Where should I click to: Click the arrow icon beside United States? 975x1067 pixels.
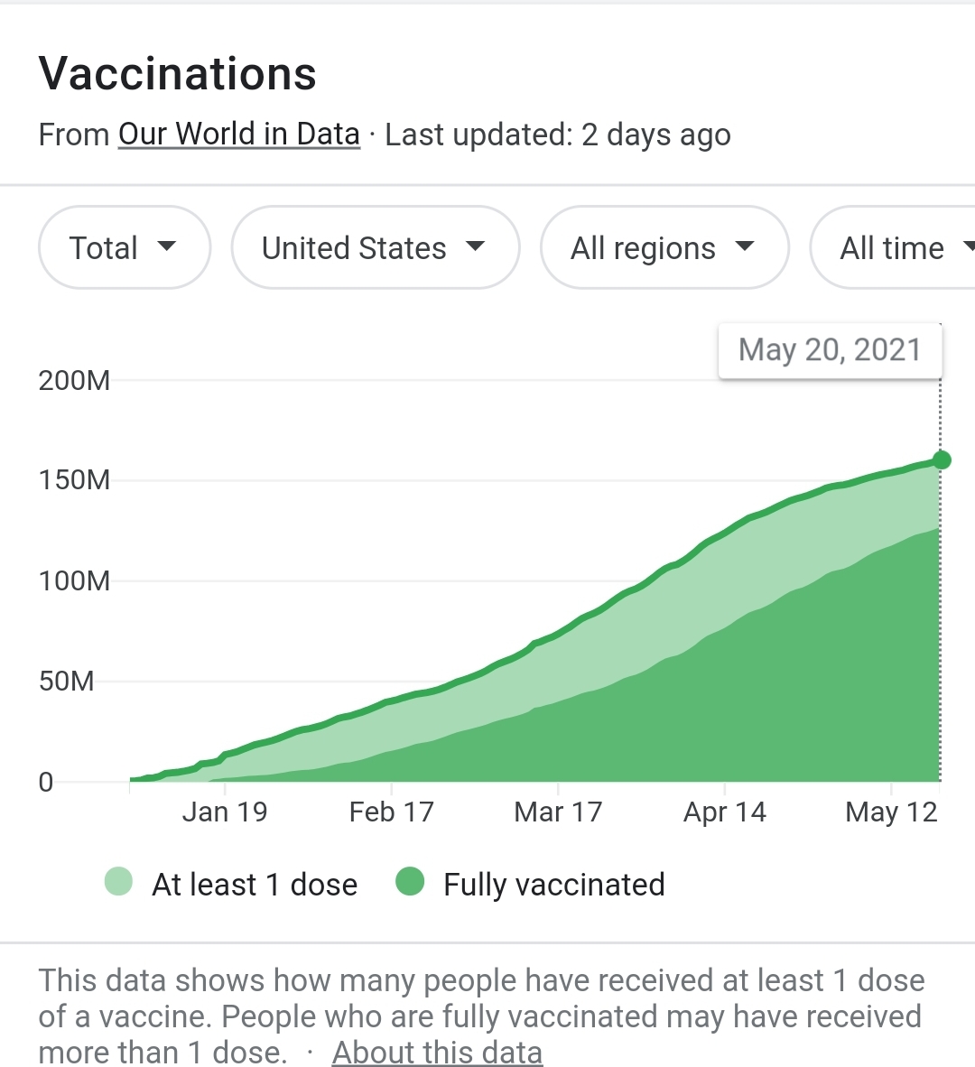[x=476, y=246]
